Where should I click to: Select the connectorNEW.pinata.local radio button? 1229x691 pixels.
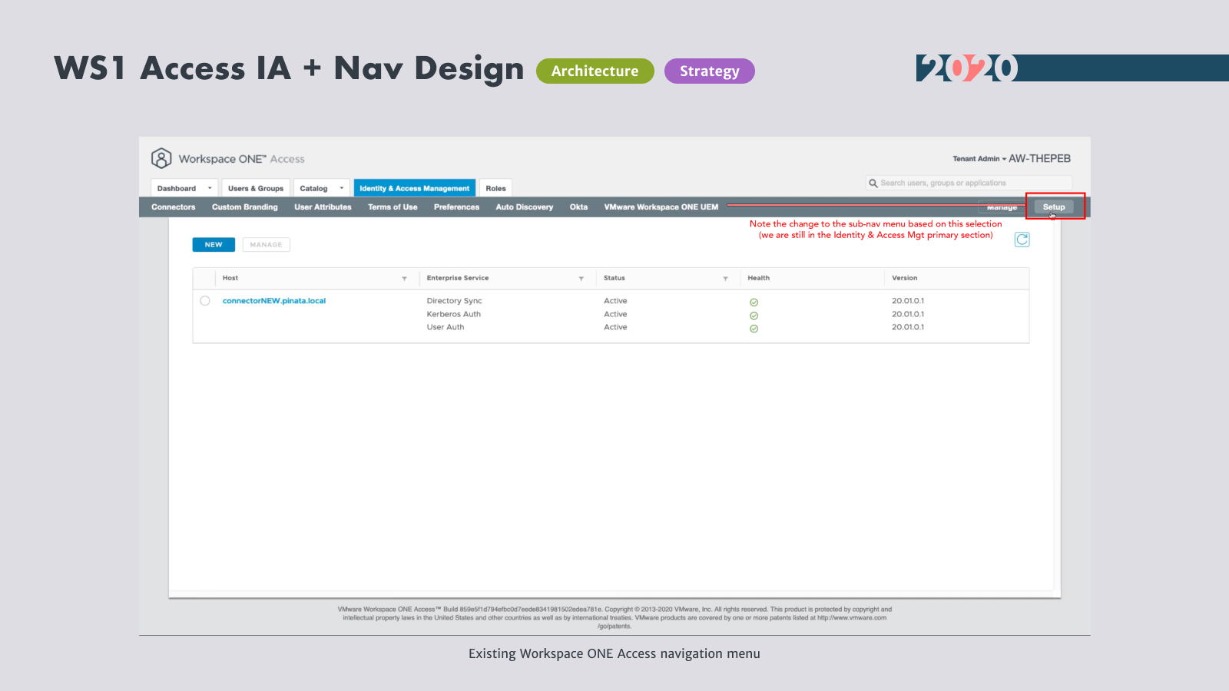205,301
